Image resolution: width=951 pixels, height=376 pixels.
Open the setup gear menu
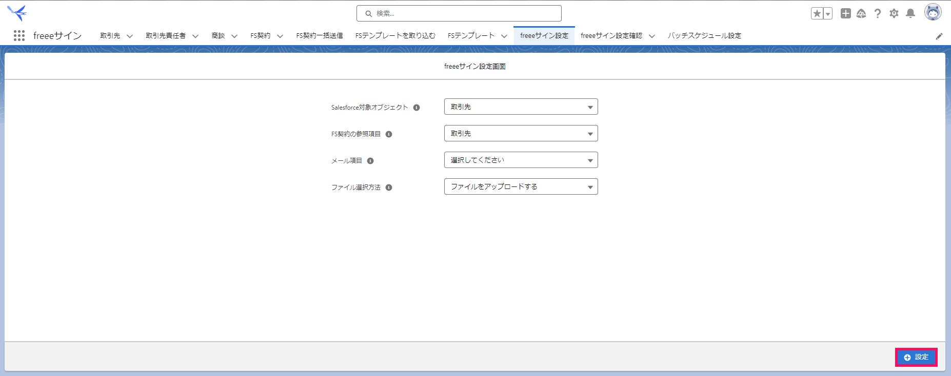pyautogui.click(x=894, y=13)
